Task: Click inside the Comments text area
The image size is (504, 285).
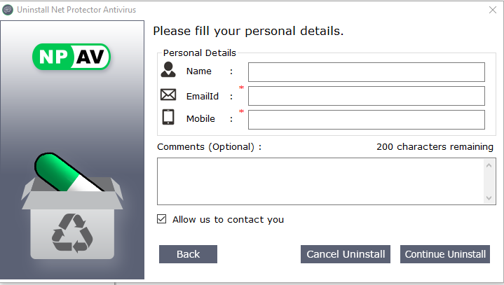Action: pyautogui.click(x=320, y=181)
